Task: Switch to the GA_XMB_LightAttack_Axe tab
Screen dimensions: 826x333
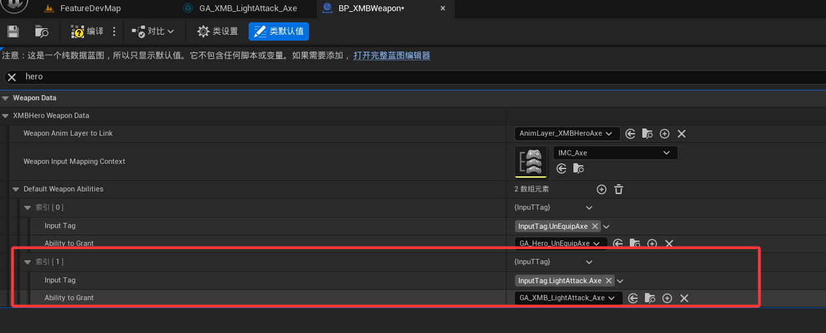Action: point(248,9)
